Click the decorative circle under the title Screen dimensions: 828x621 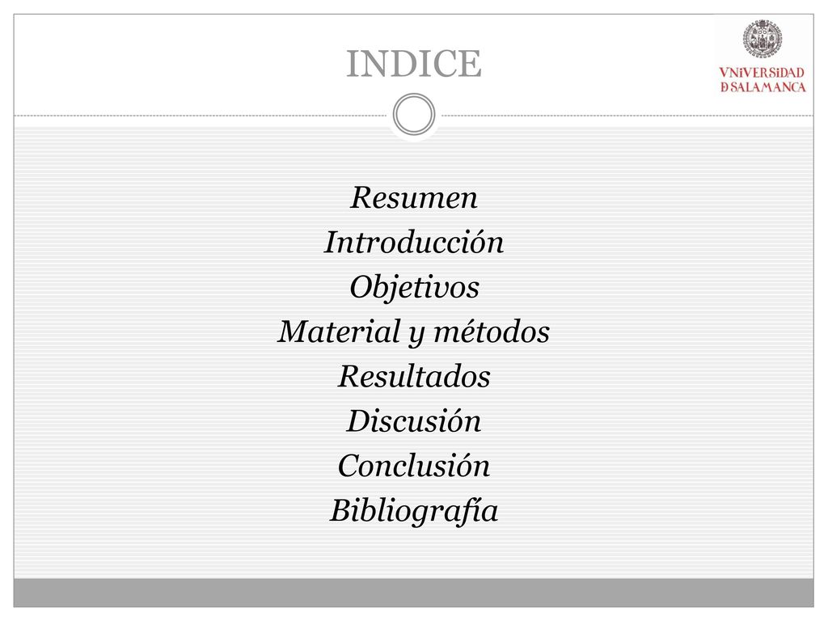414,115
